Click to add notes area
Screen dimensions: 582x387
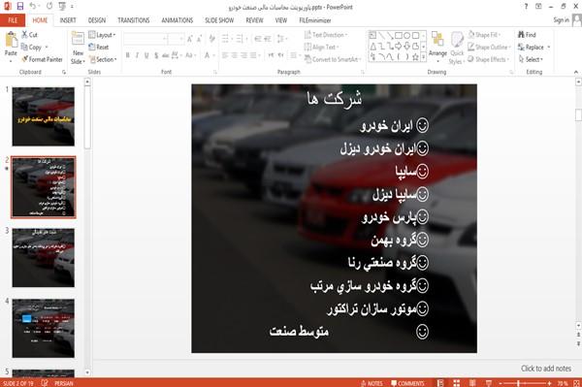(x=546, y=369)
